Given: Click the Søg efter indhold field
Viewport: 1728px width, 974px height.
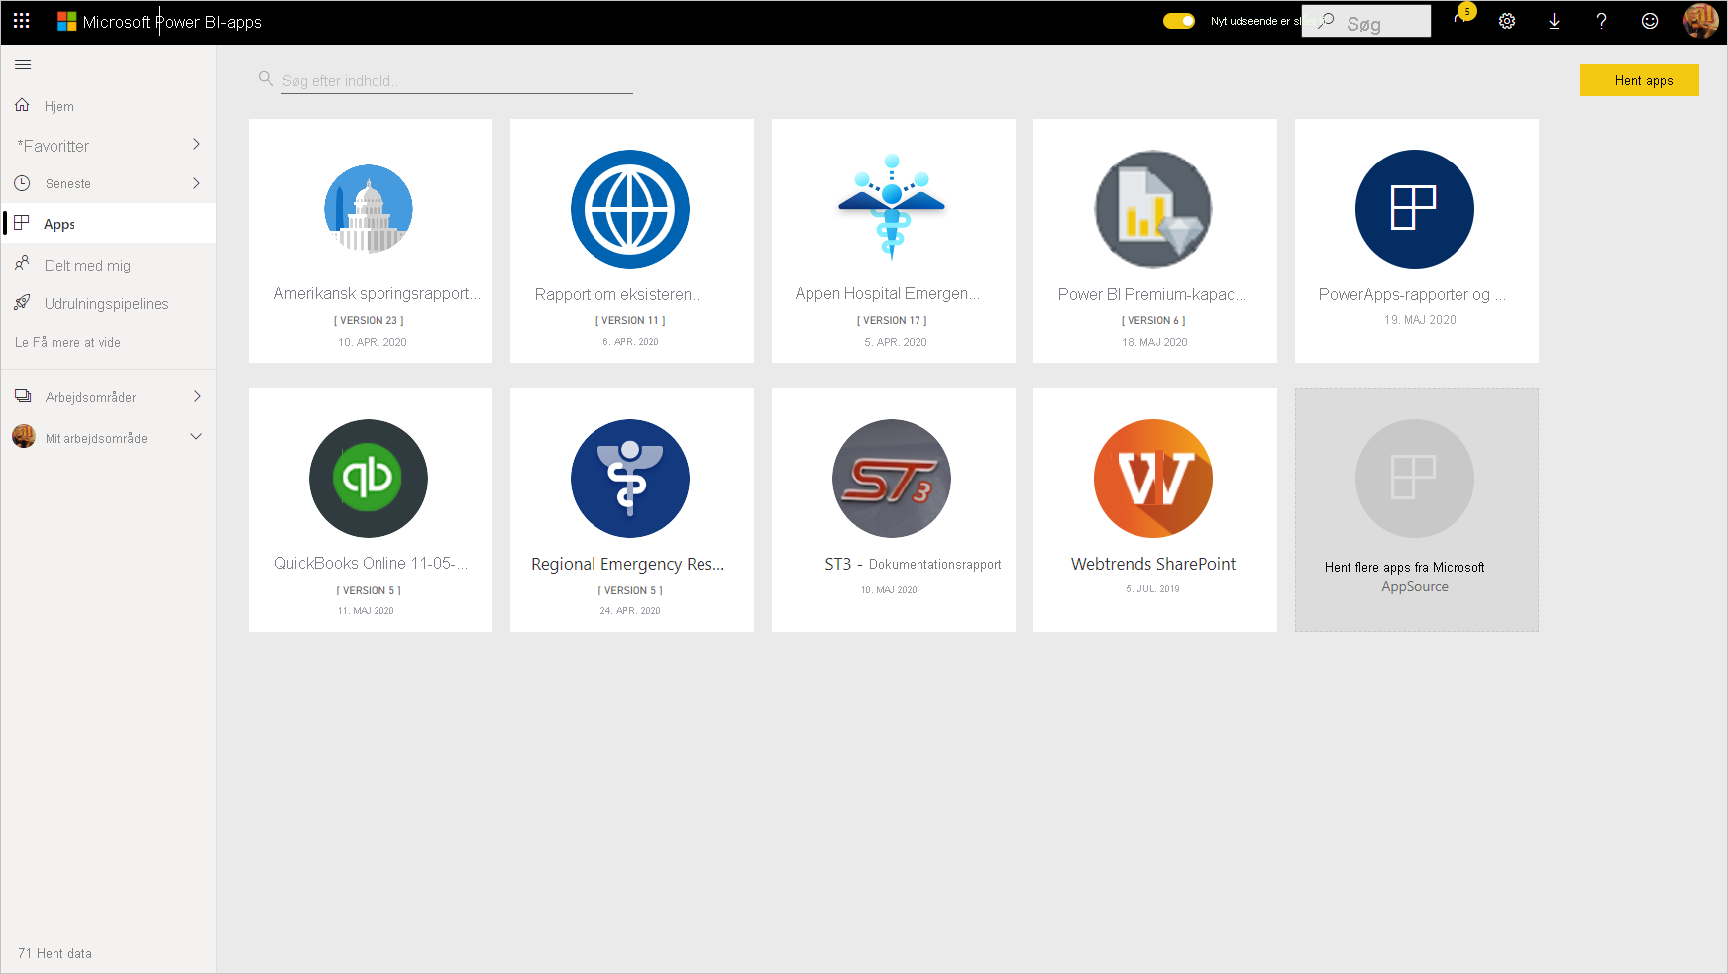Looking at the screenshot, I should tap(457, 81).
